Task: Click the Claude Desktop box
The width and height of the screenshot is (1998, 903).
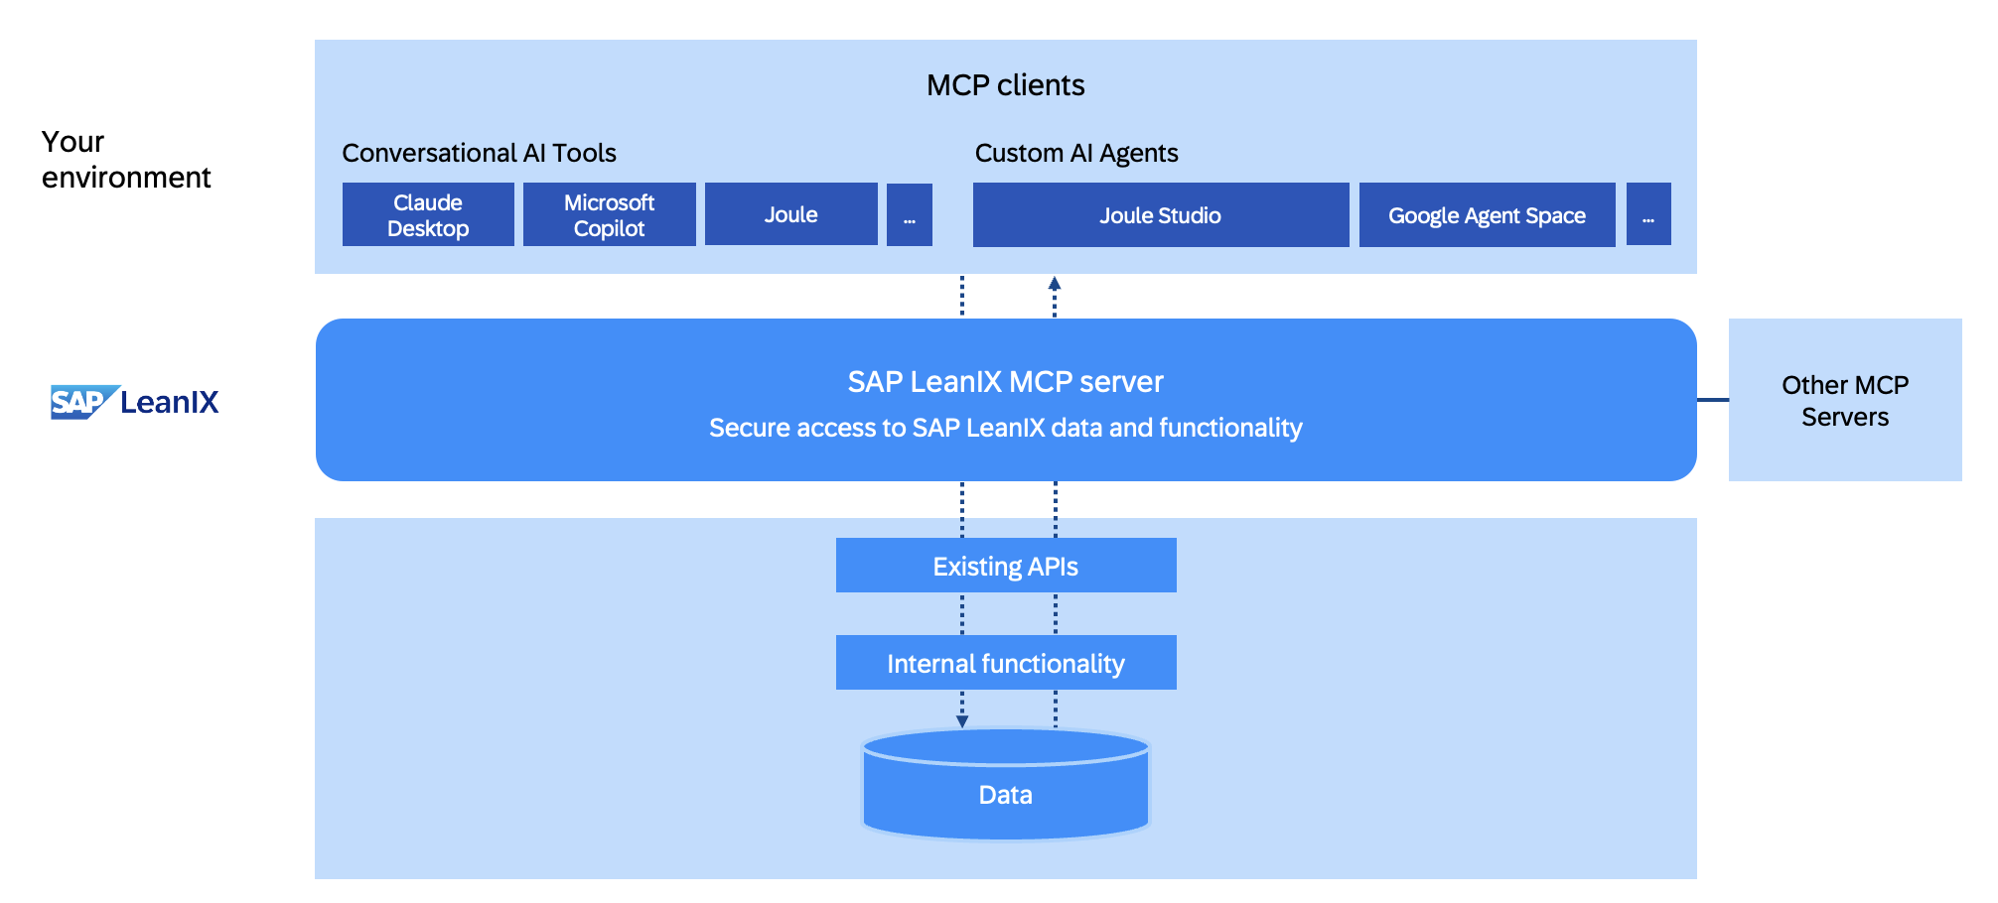Action: [428, 214]
